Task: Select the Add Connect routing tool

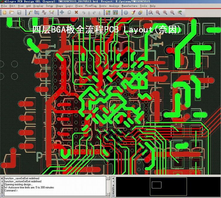Action: 30,13
